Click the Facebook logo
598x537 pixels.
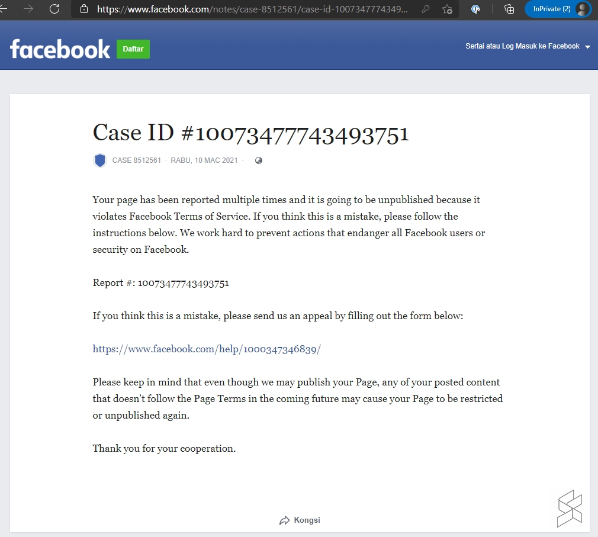(60, 49)
